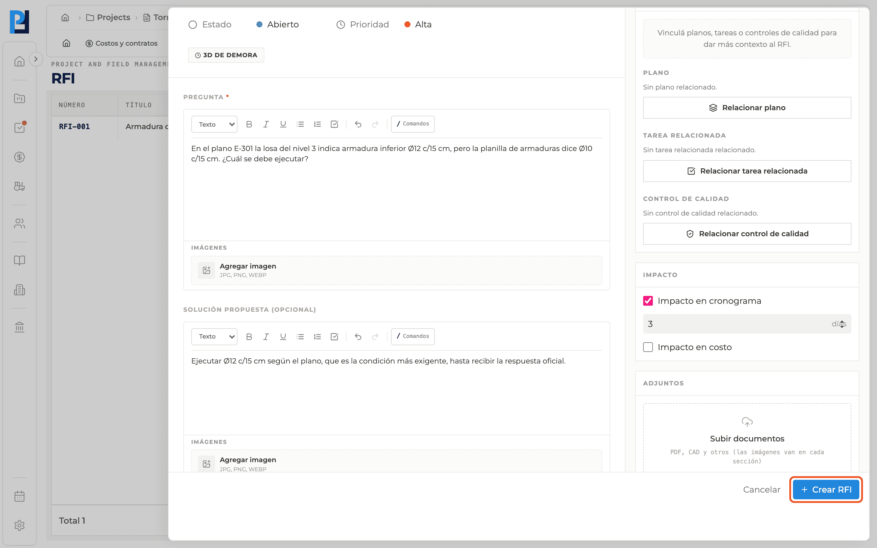This screenshot has height=548, width=877.
Task: Click Subir documentos upload area
Action: click(747, 438)
